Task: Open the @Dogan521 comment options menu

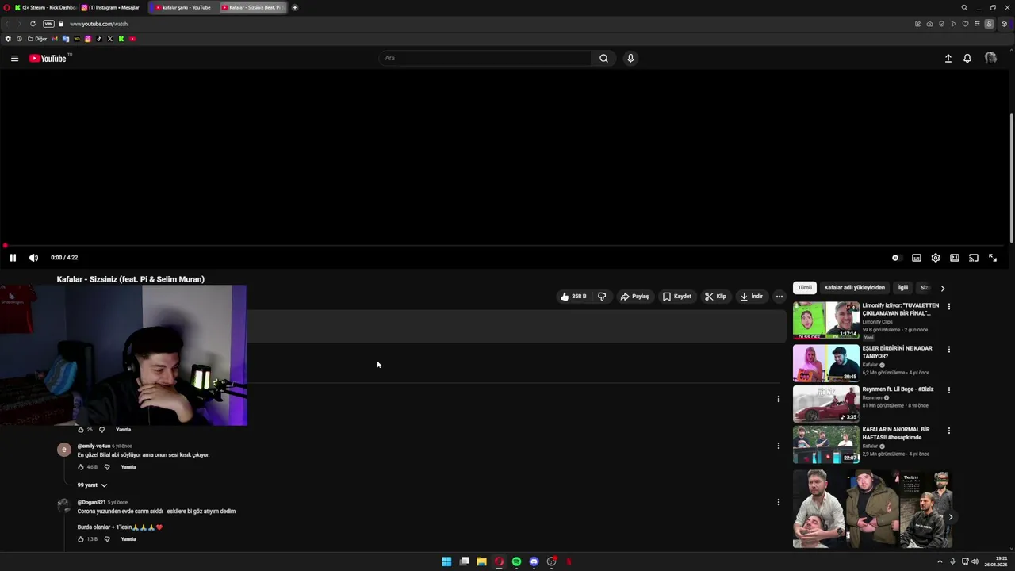Action: [778, 502]
